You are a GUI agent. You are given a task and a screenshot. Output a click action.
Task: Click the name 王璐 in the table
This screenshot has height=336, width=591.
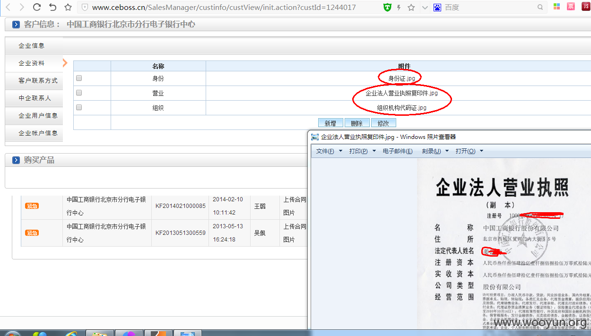coord(260,206)
